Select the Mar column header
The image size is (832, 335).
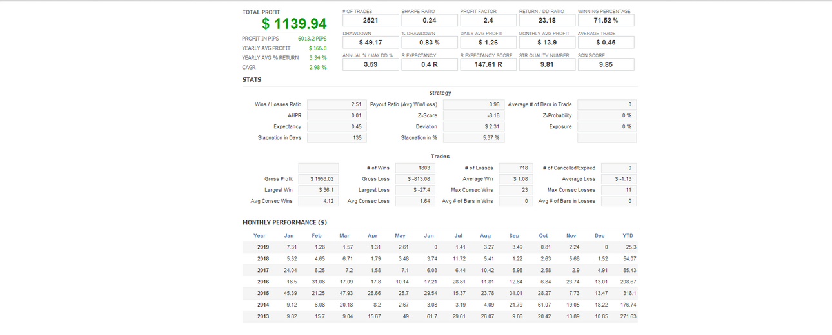(344, 236)
